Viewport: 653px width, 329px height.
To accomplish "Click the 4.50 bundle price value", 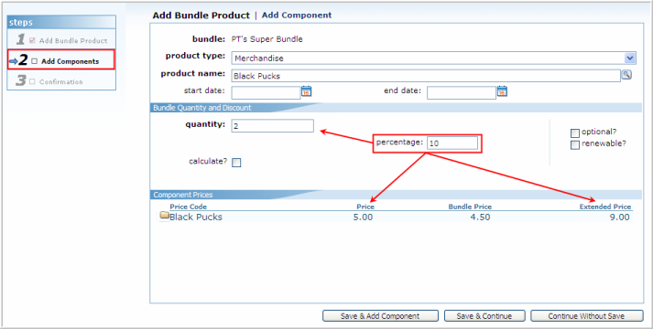I will coord(480,217).
